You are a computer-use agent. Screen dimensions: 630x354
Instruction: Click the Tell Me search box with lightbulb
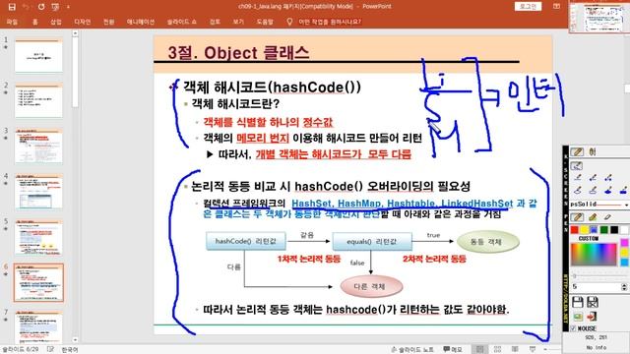click(x=324, y=22)
